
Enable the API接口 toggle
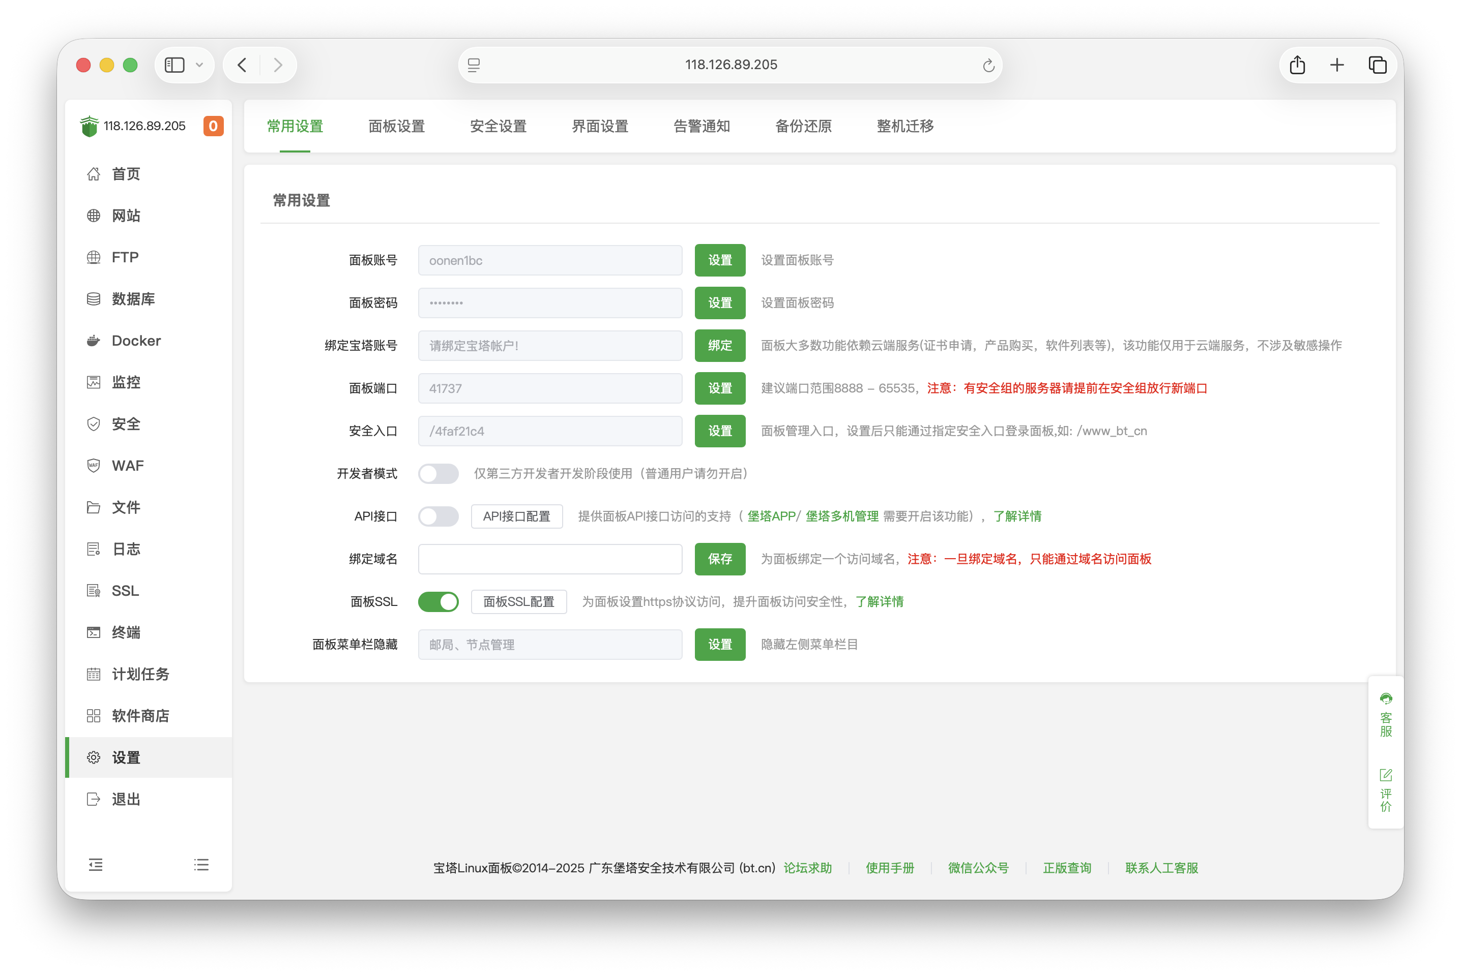(x=439, y=516)
